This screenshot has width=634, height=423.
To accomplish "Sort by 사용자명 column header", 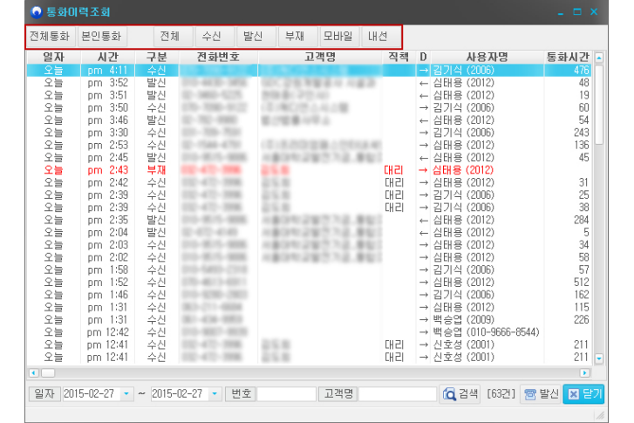I will click(x=487, y=57).
